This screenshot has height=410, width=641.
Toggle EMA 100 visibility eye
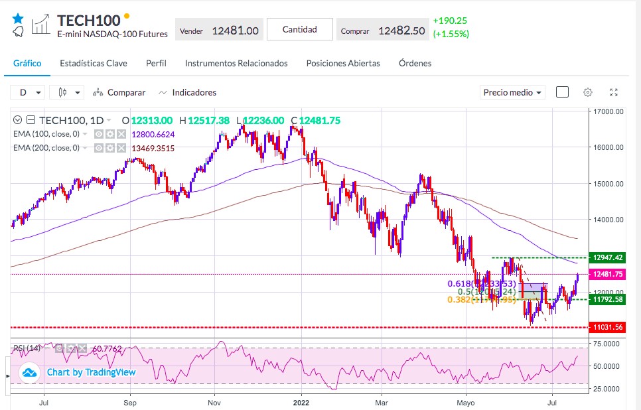(98, 134)
